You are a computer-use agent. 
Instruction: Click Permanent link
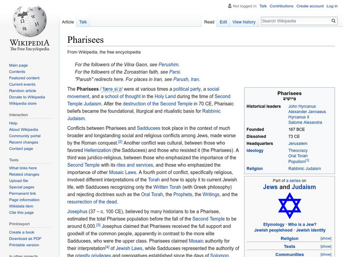pyautogui.click(x=22, y=194)
